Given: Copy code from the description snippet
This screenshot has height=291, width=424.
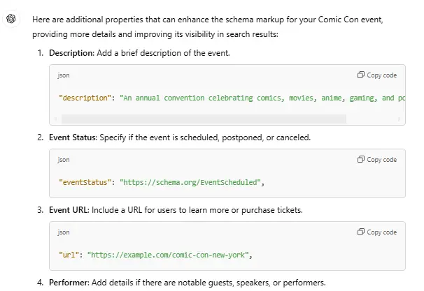Looking at the screenshot, I should point(377,75).
